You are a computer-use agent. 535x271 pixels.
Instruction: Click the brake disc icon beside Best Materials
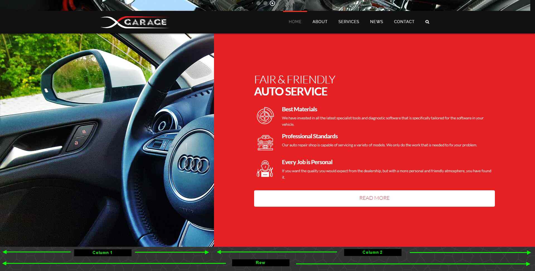coord(265,115)
